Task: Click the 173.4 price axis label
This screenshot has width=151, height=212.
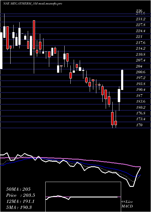Action: click(x=140, y=119)
